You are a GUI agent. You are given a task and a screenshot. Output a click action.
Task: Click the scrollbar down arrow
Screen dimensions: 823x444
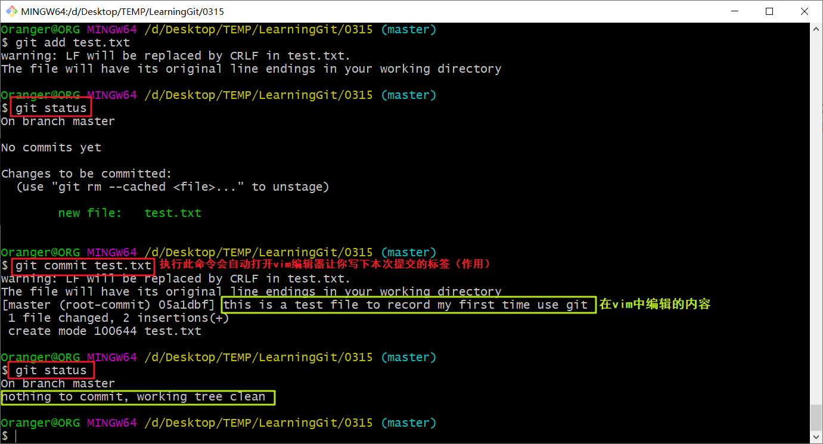[816, 438]
